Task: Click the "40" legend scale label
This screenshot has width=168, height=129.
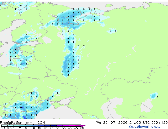Action: 70,128
